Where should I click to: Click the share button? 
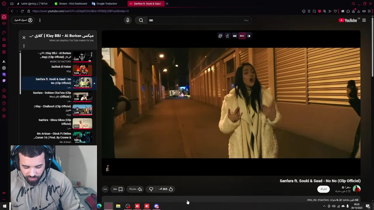(136, 189)
